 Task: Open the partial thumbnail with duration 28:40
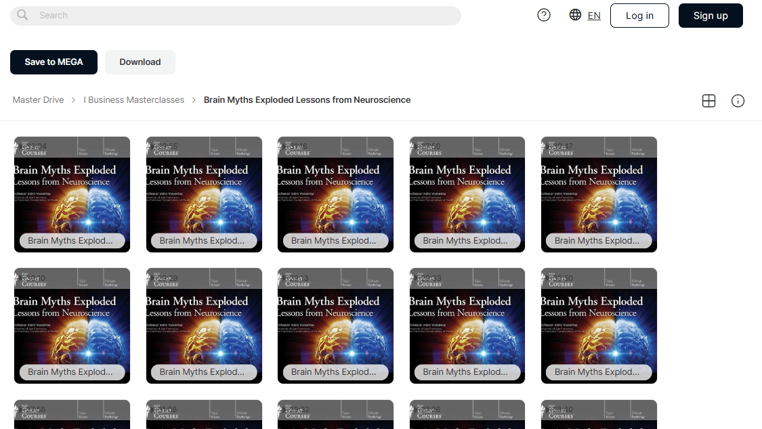[599, 414]
